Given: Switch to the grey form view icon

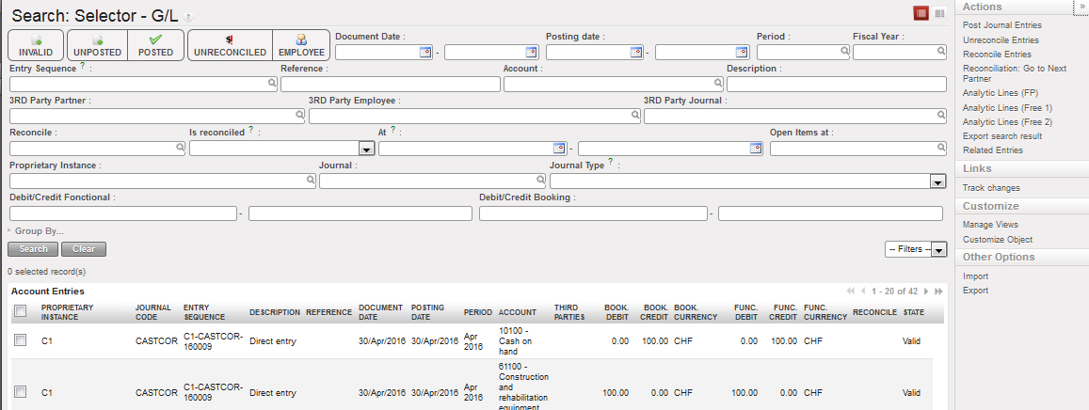Looking at the screenshot, I should coord(939,13).
